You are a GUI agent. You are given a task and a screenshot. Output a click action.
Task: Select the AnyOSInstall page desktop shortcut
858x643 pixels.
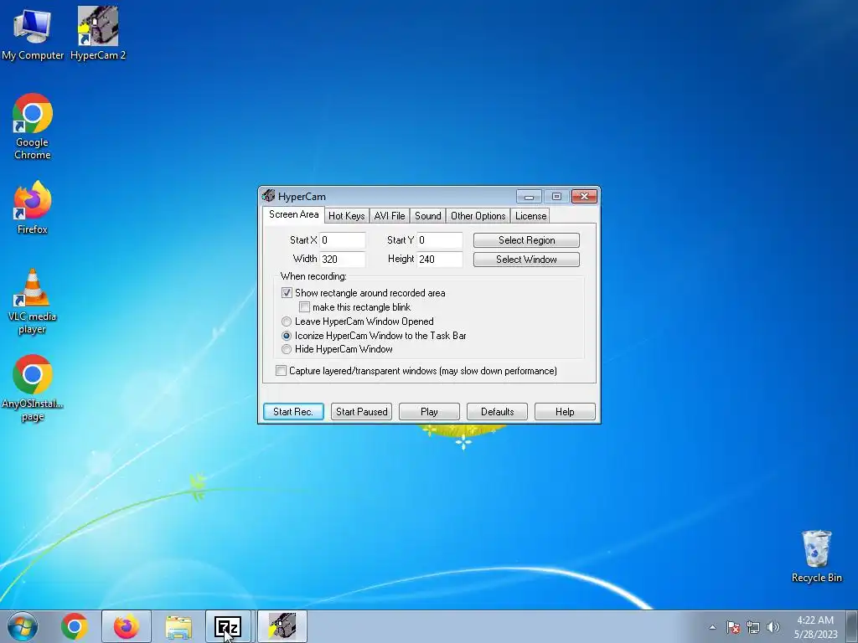coord(33,388)
